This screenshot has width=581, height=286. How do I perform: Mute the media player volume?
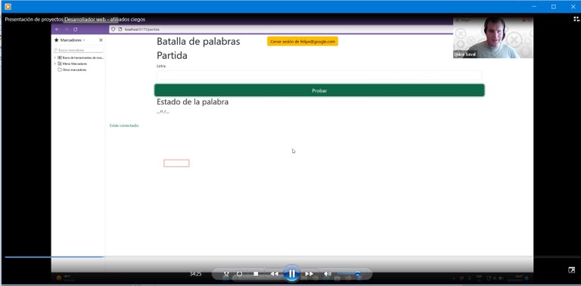(x=327, y=274)
